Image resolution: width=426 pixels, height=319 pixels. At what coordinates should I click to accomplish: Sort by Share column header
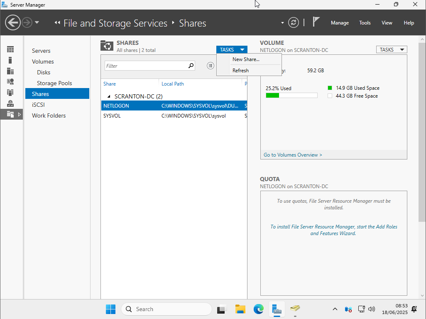tap(110, 84)
